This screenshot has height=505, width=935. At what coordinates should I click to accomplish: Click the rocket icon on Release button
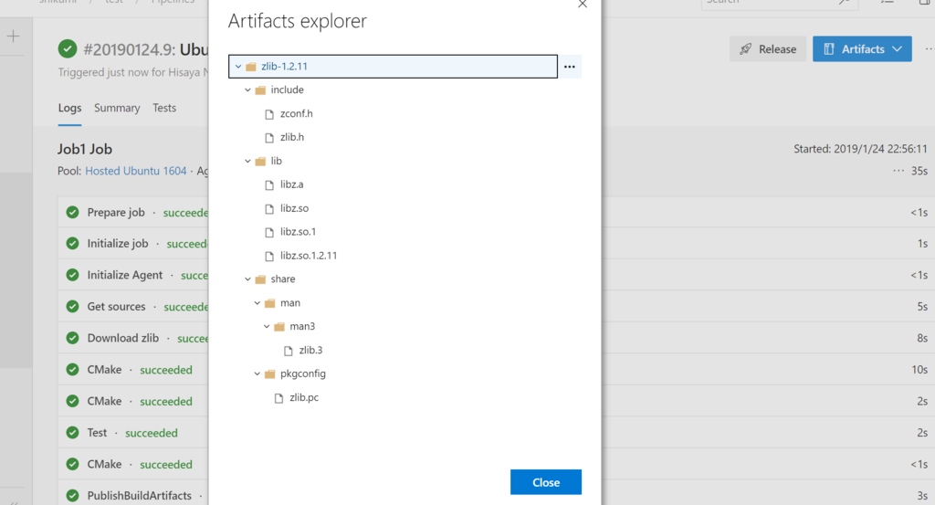pyautogui.click(x=745, y=49)
